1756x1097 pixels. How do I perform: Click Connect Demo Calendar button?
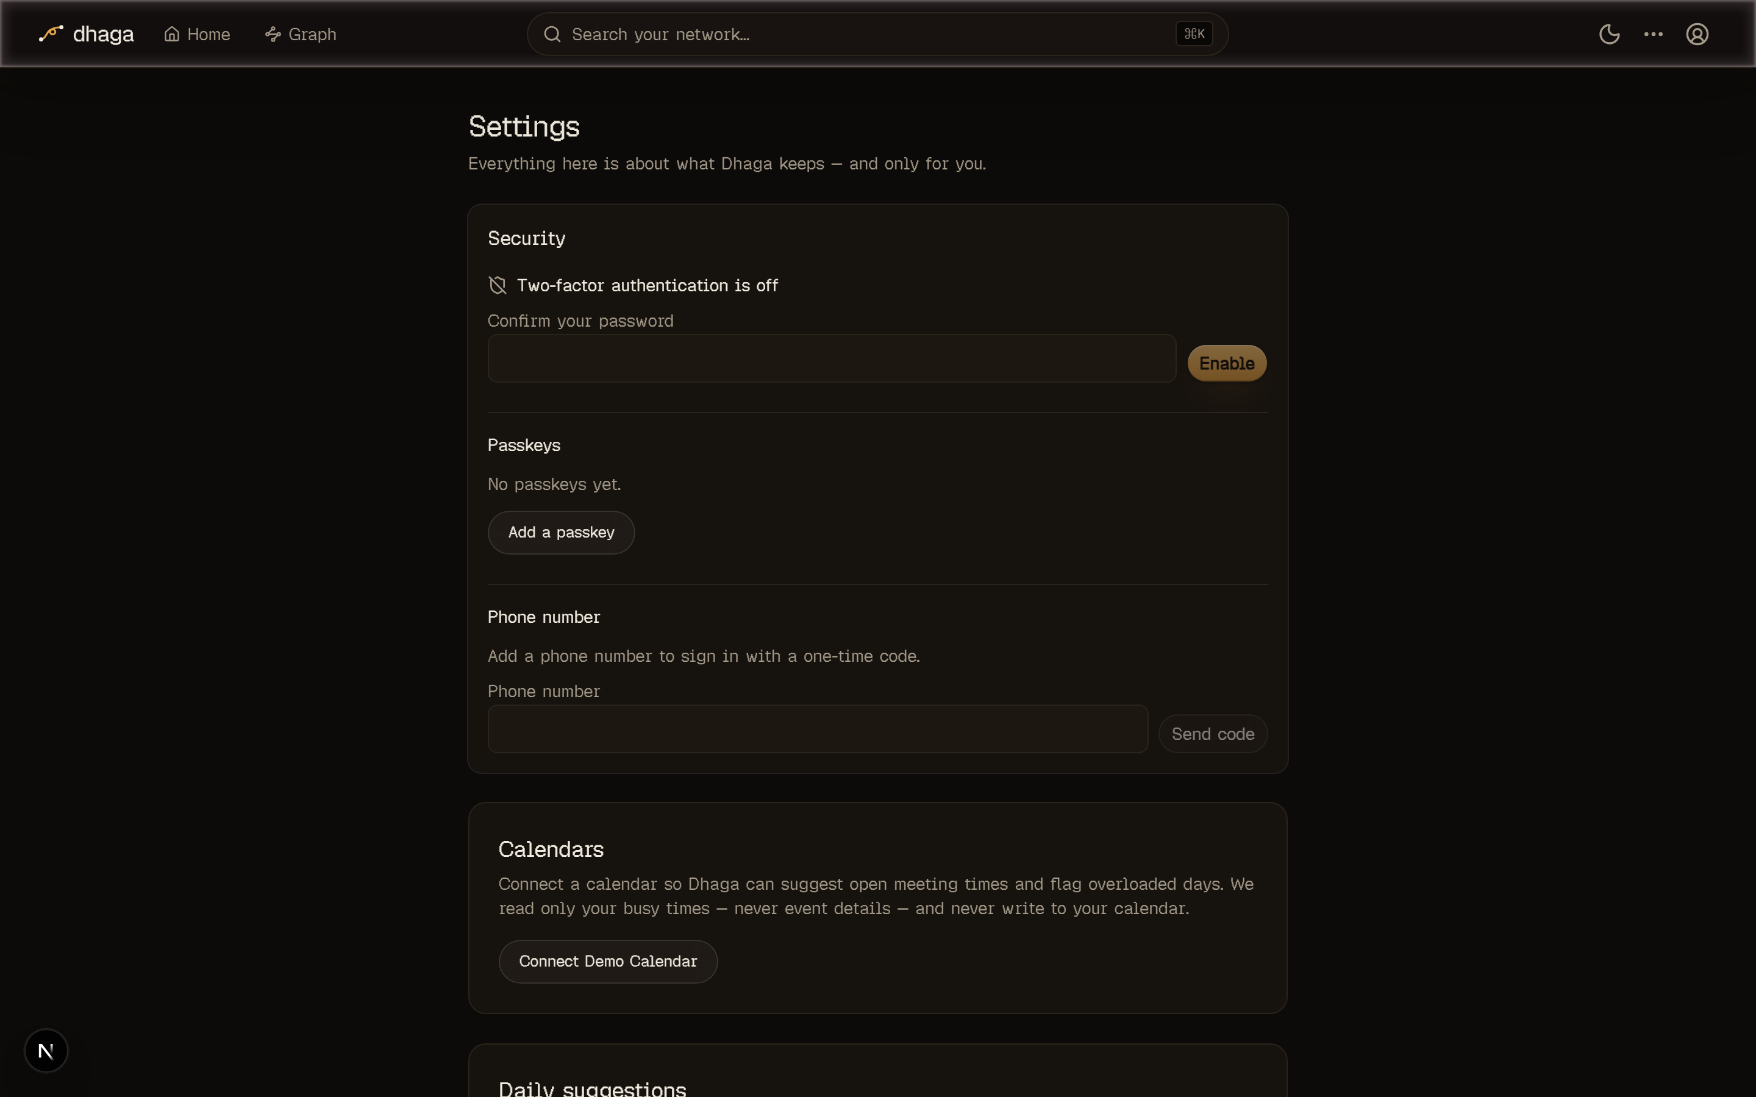(x=607, y=961)
